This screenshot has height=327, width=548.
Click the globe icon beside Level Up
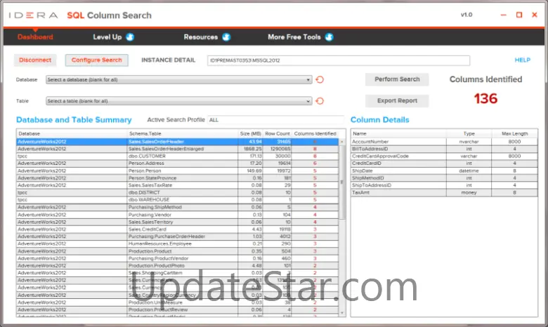pyautogui.click(x=130, y=37)
